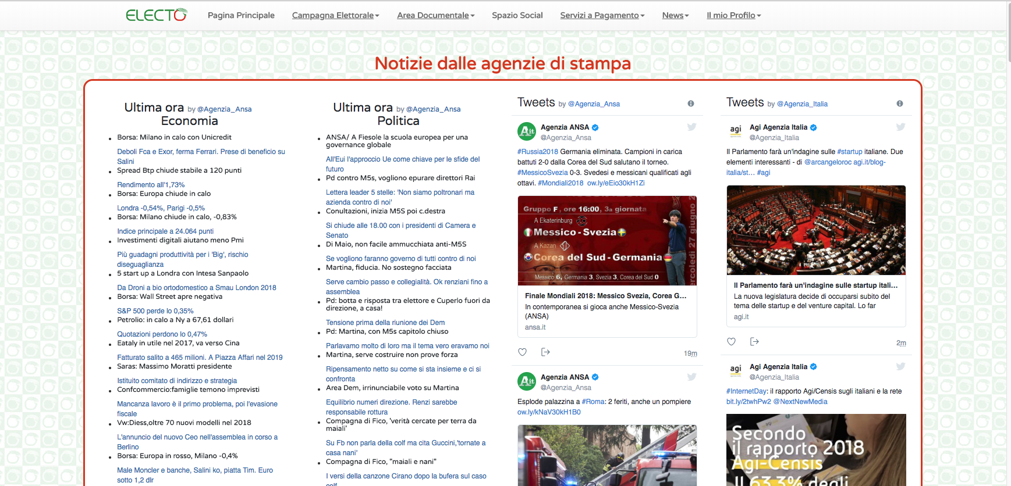Open the @Agenzia_Ansa link in the Politica heading
This screenshot has height=486, width=1011.
pos(434,109)
